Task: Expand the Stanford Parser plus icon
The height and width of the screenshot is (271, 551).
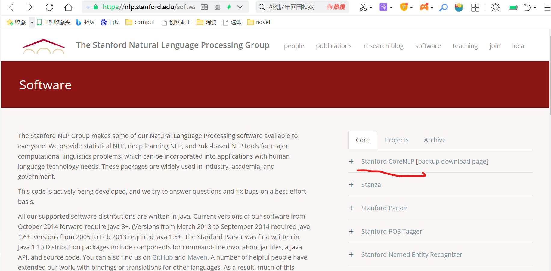Action: [x=351, y=208]
